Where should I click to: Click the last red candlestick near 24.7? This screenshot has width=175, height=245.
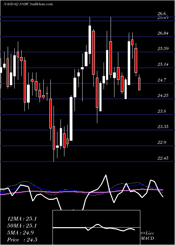(139, 84)
